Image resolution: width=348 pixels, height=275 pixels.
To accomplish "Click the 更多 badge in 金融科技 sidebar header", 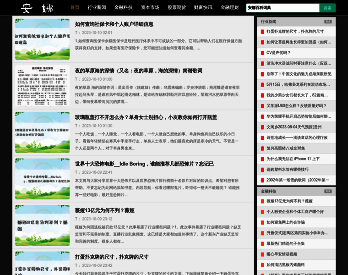I will coord(328,191).
